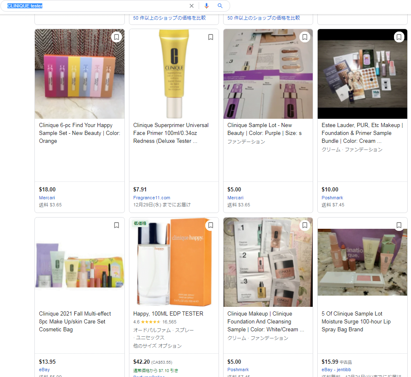Open the foundation and cleansing sample image
This screenshot has height=377, width=411.
coord(268,262)
